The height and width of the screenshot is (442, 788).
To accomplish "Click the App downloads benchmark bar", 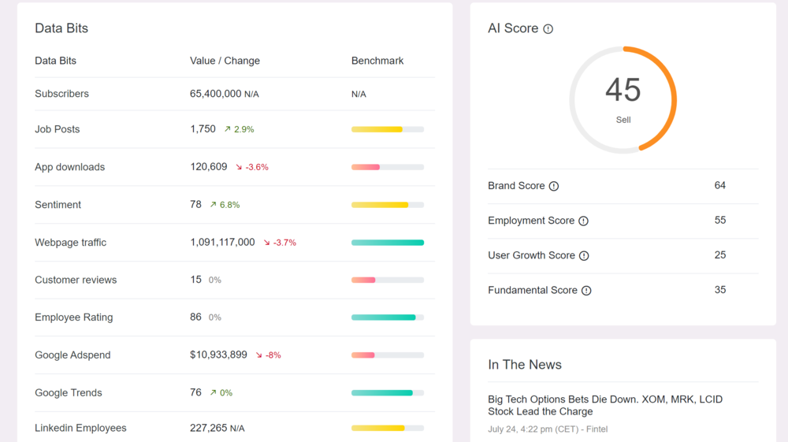I will [x=388, y=167].
